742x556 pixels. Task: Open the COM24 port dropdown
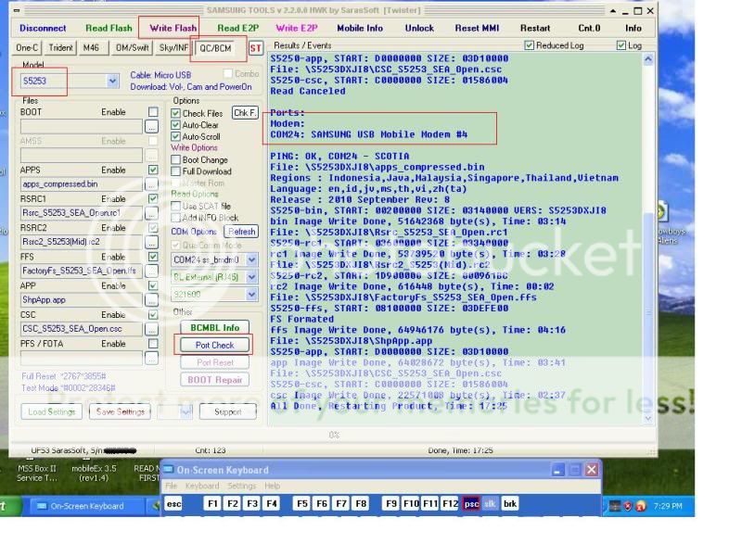[251, 260]
